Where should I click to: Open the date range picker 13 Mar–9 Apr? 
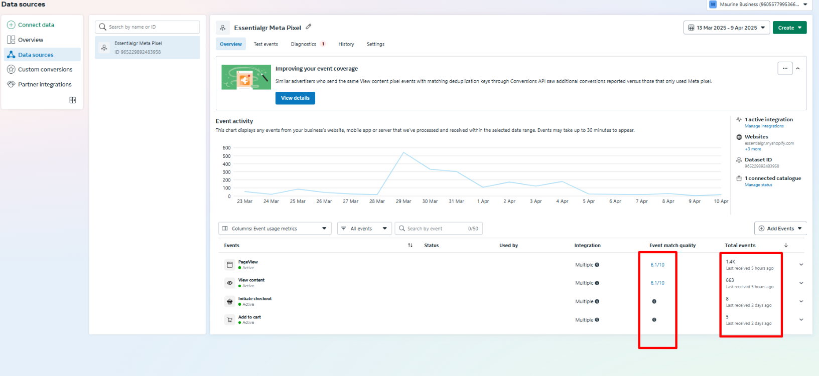tap(726, 28)
